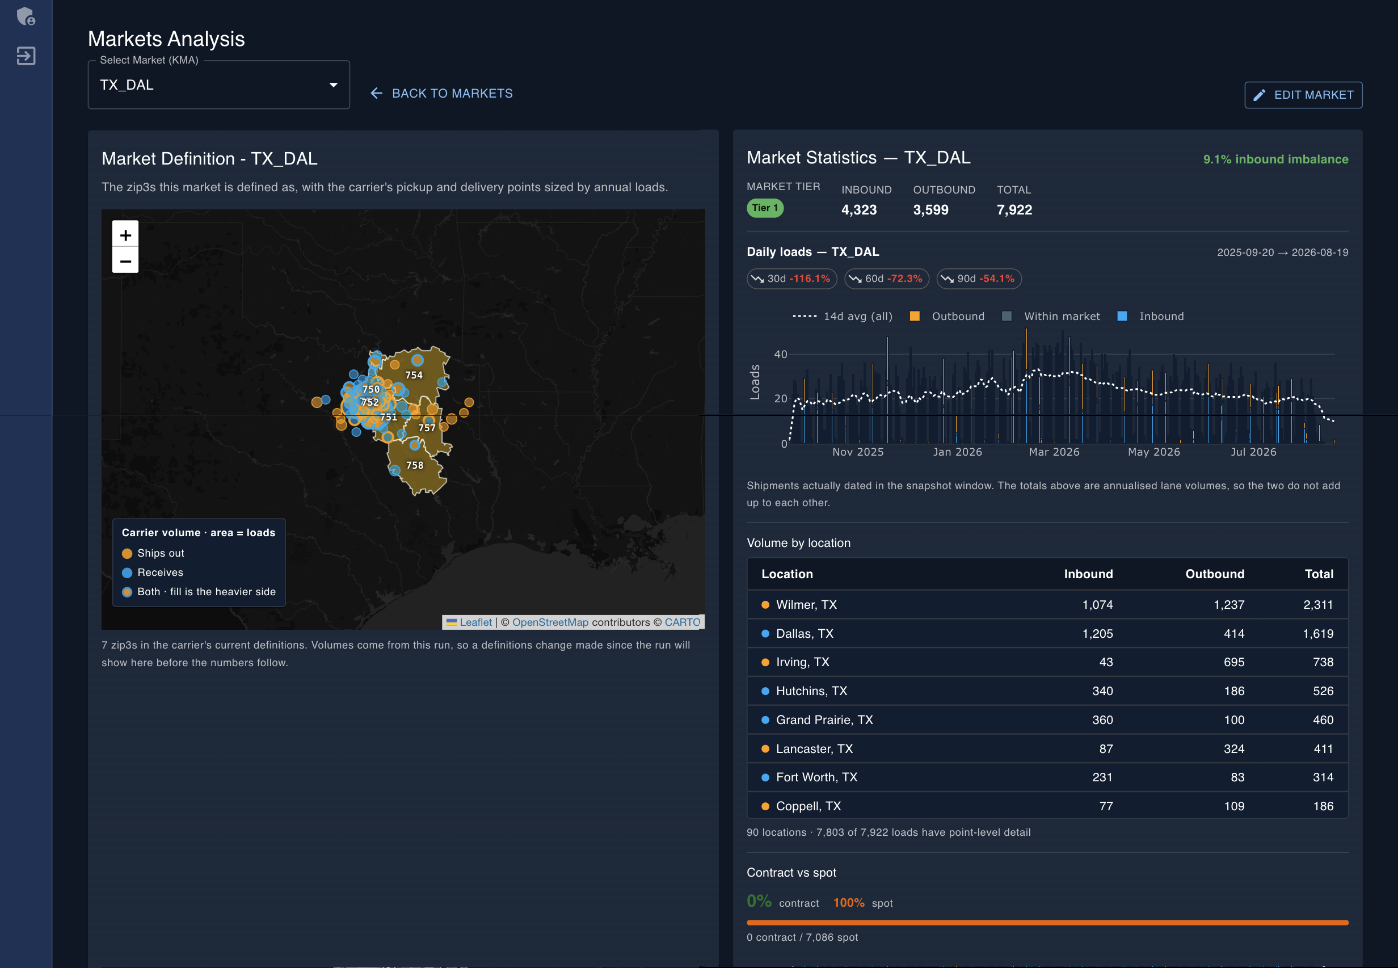Click the TX_DAL dropdown arrow
The height and width of the screenshot is (968, 1398).
[334, 85]
